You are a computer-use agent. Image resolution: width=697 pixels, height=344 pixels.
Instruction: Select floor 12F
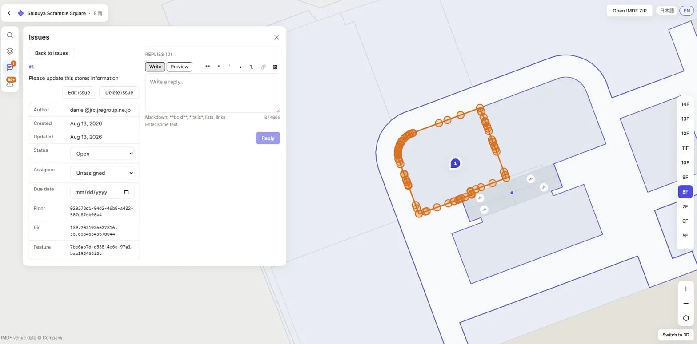(x=685, y=134)
